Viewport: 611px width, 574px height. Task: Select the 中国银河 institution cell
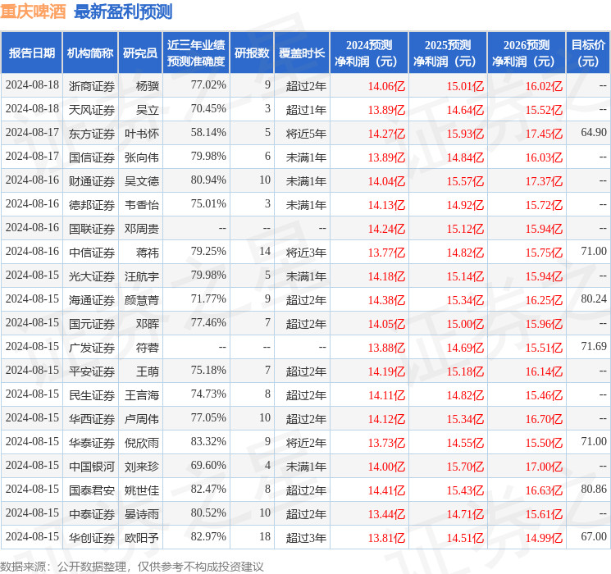(92, 467)
